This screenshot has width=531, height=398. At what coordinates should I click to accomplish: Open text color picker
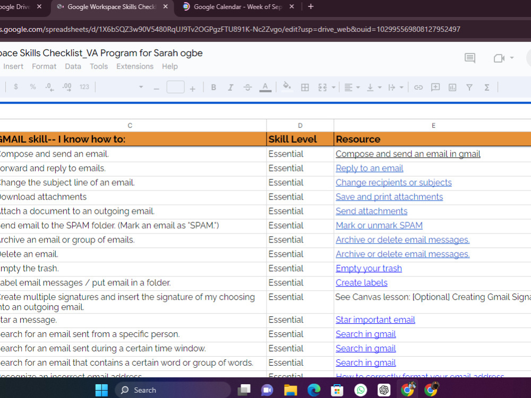265,88
